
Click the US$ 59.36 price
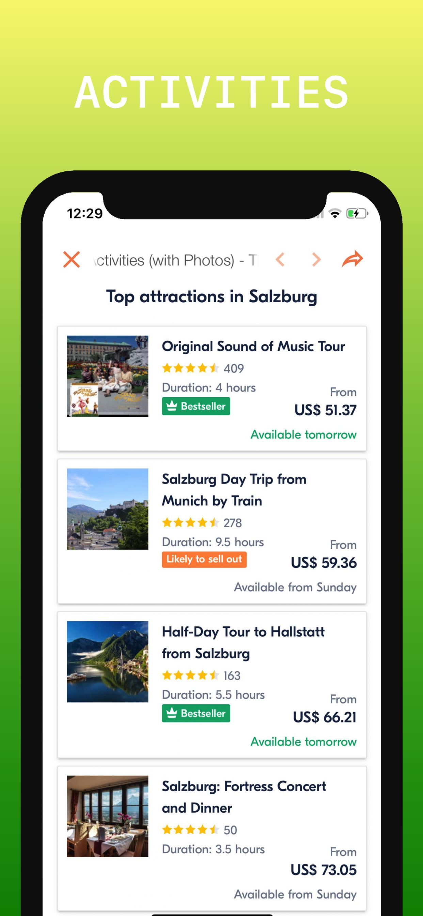324,563
